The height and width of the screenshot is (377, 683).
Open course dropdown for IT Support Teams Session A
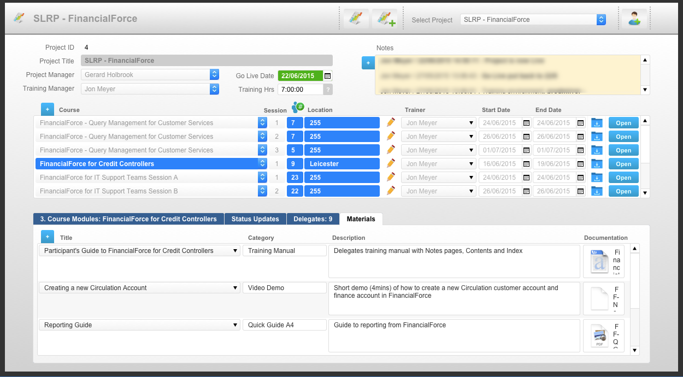point(262,178)
